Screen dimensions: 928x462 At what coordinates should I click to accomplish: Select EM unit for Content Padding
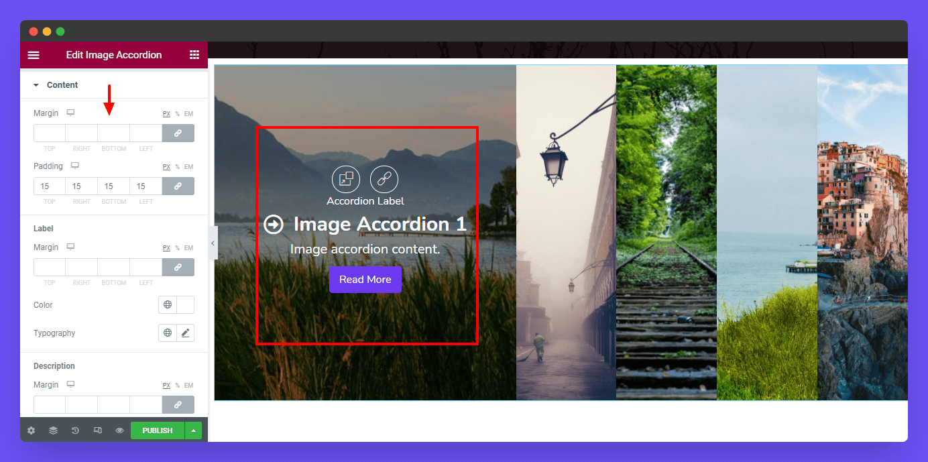189,167
